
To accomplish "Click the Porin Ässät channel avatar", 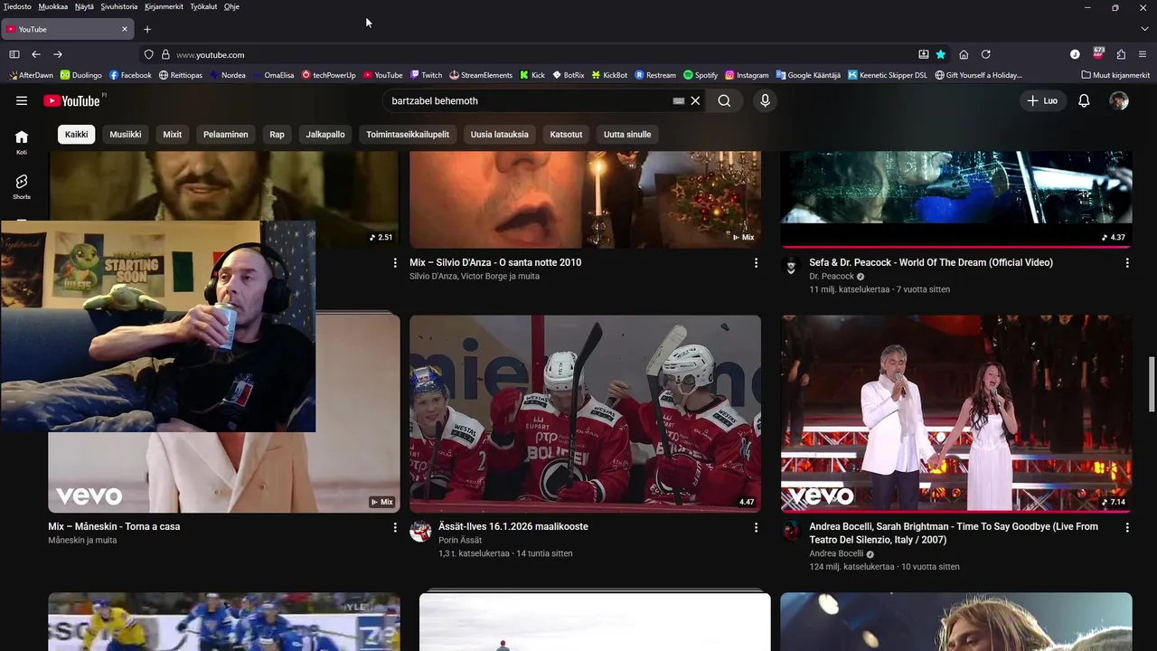I will tap(420, 531).
